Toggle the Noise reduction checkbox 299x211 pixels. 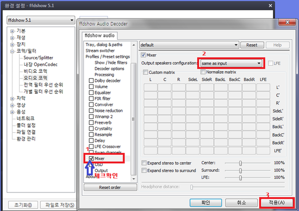91,111
